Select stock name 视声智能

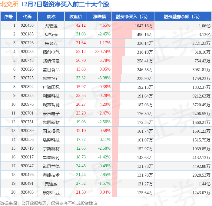click(x=51, y=105)
